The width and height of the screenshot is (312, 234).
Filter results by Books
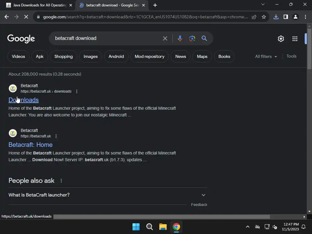pos(224,56)
